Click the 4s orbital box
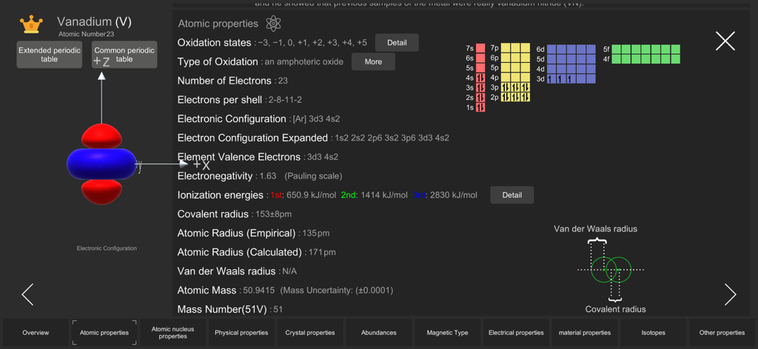The image size is (758, 349). coord(480,78)
